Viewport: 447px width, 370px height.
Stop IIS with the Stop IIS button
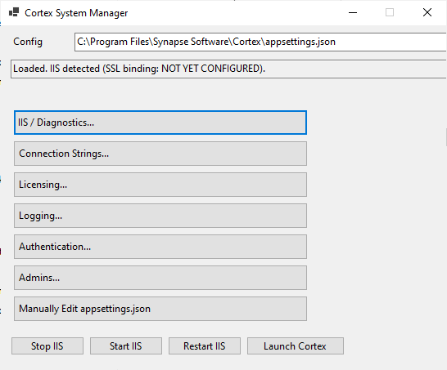(47, 345)
